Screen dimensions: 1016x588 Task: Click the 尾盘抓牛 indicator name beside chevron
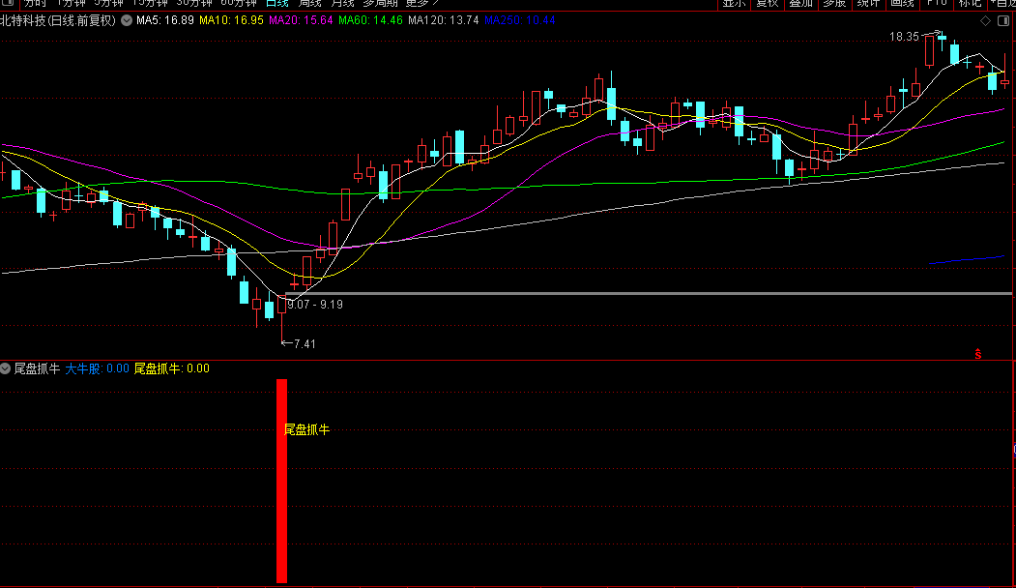click(37, 368)
